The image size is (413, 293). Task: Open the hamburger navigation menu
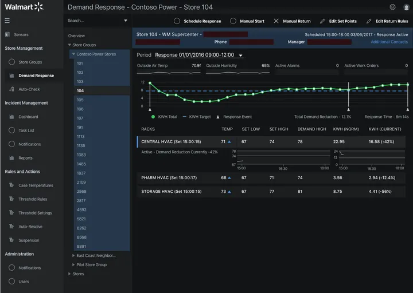7,21
